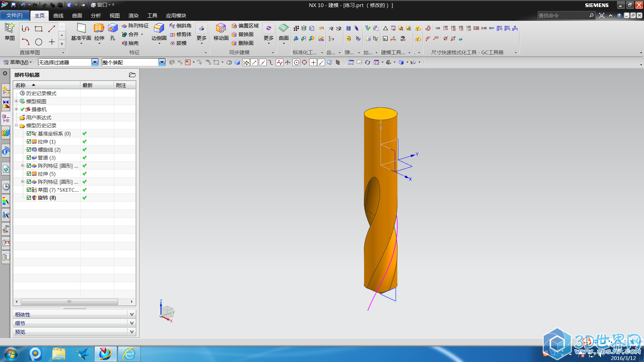Select the Circle sketch tool

click(x=39, y=42)
